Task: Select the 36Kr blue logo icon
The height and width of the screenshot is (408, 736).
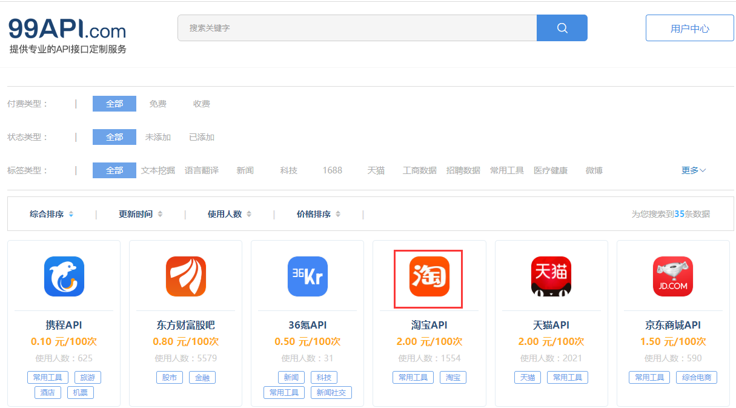Action: click(307, 276)
